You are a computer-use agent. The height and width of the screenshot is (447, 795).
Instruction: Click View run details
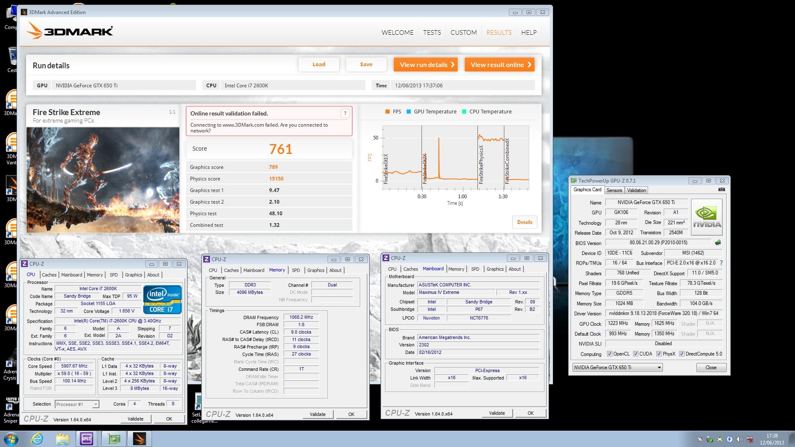click(x=426, y=65)
